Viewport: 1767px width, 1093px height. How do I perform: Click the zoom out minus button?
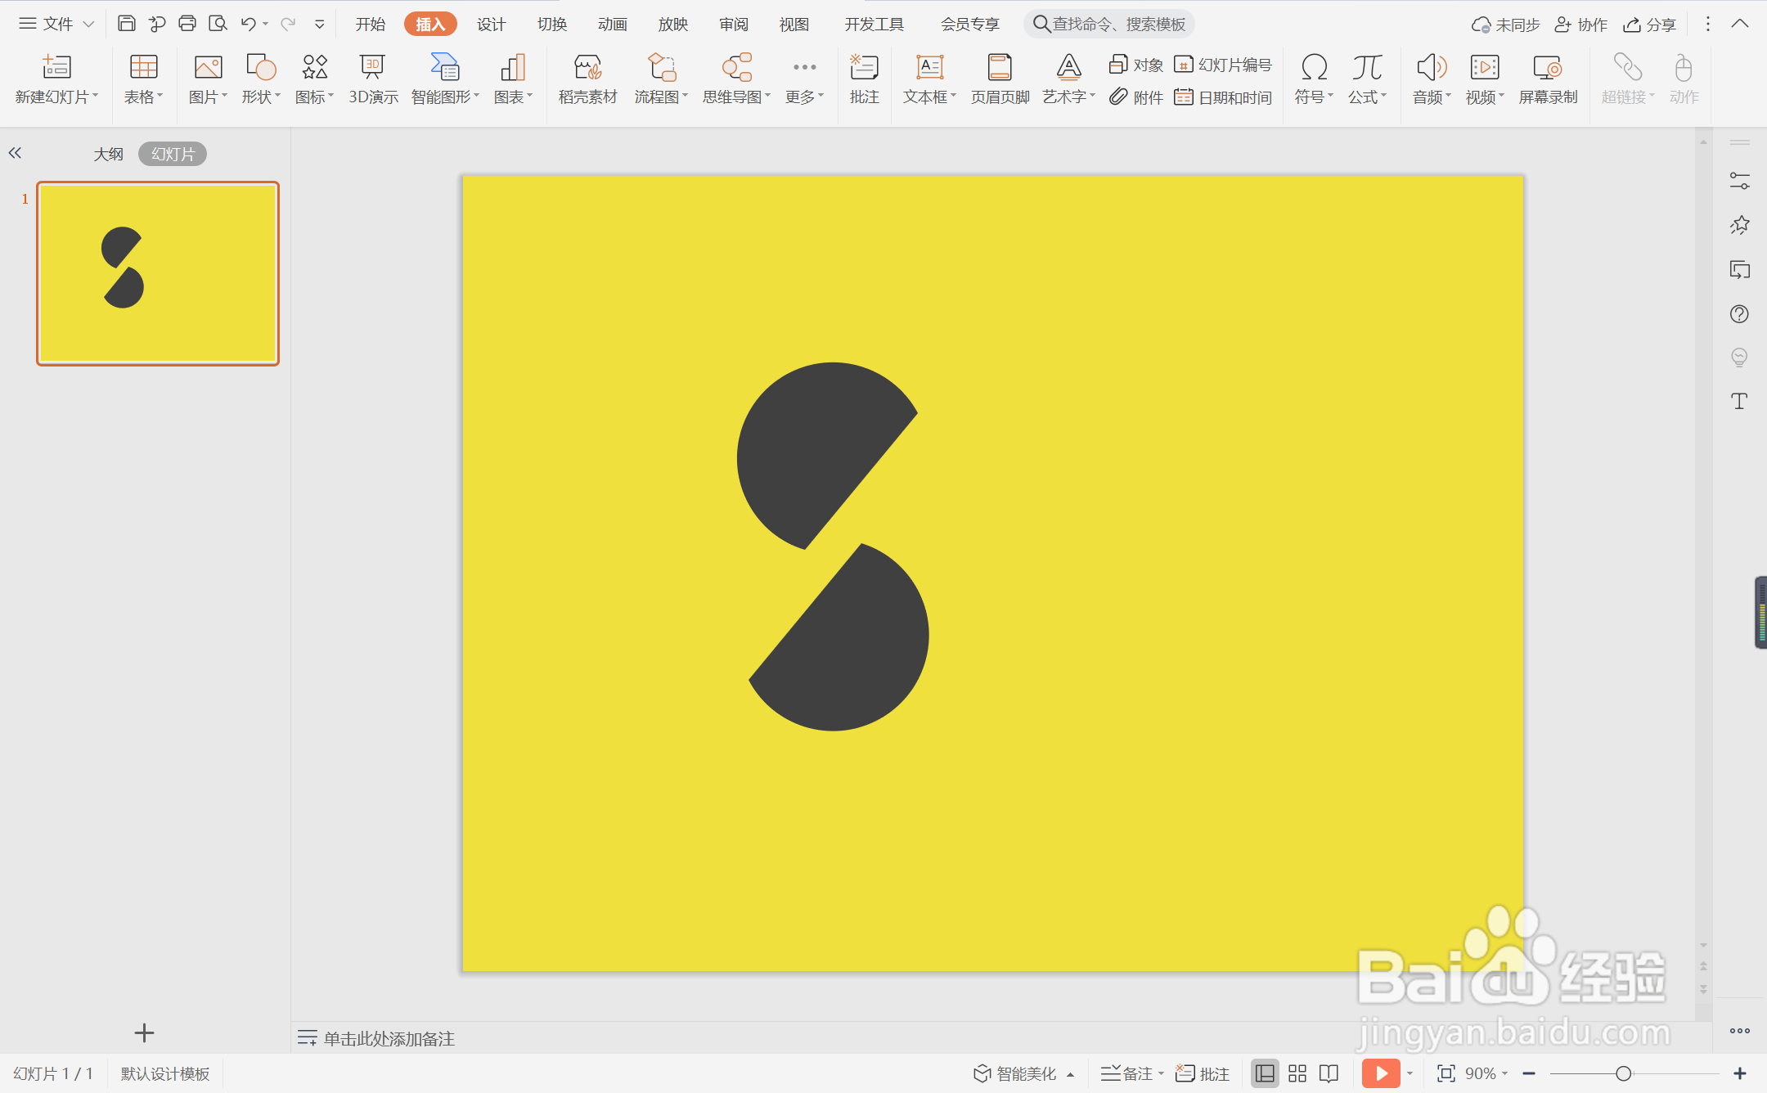coord(1529,1073)
